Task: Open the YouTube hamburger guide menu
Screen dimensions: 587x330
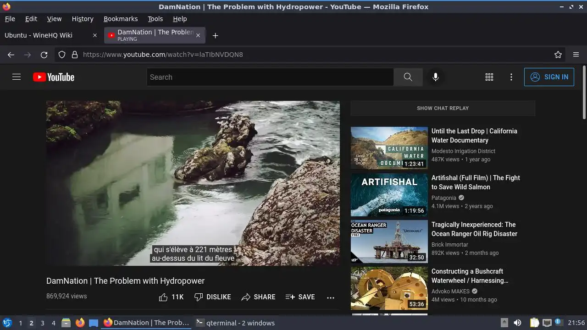Action: tap(17, 77)
